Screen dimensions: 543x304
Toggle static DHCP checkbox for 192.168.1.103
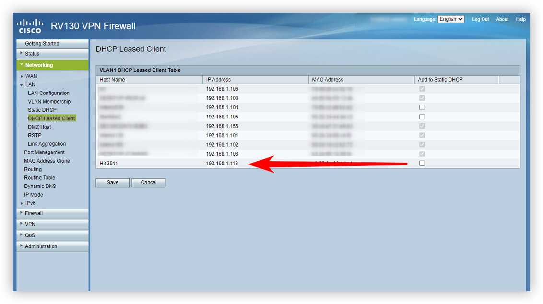[x=422, y=98]
